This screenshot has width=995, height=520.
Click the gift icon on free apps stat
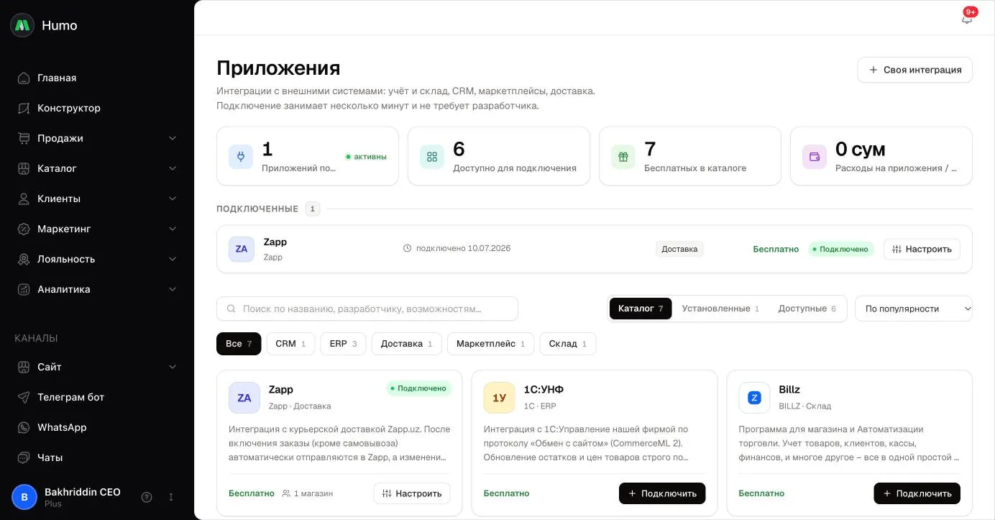click(x=623, y=157)
